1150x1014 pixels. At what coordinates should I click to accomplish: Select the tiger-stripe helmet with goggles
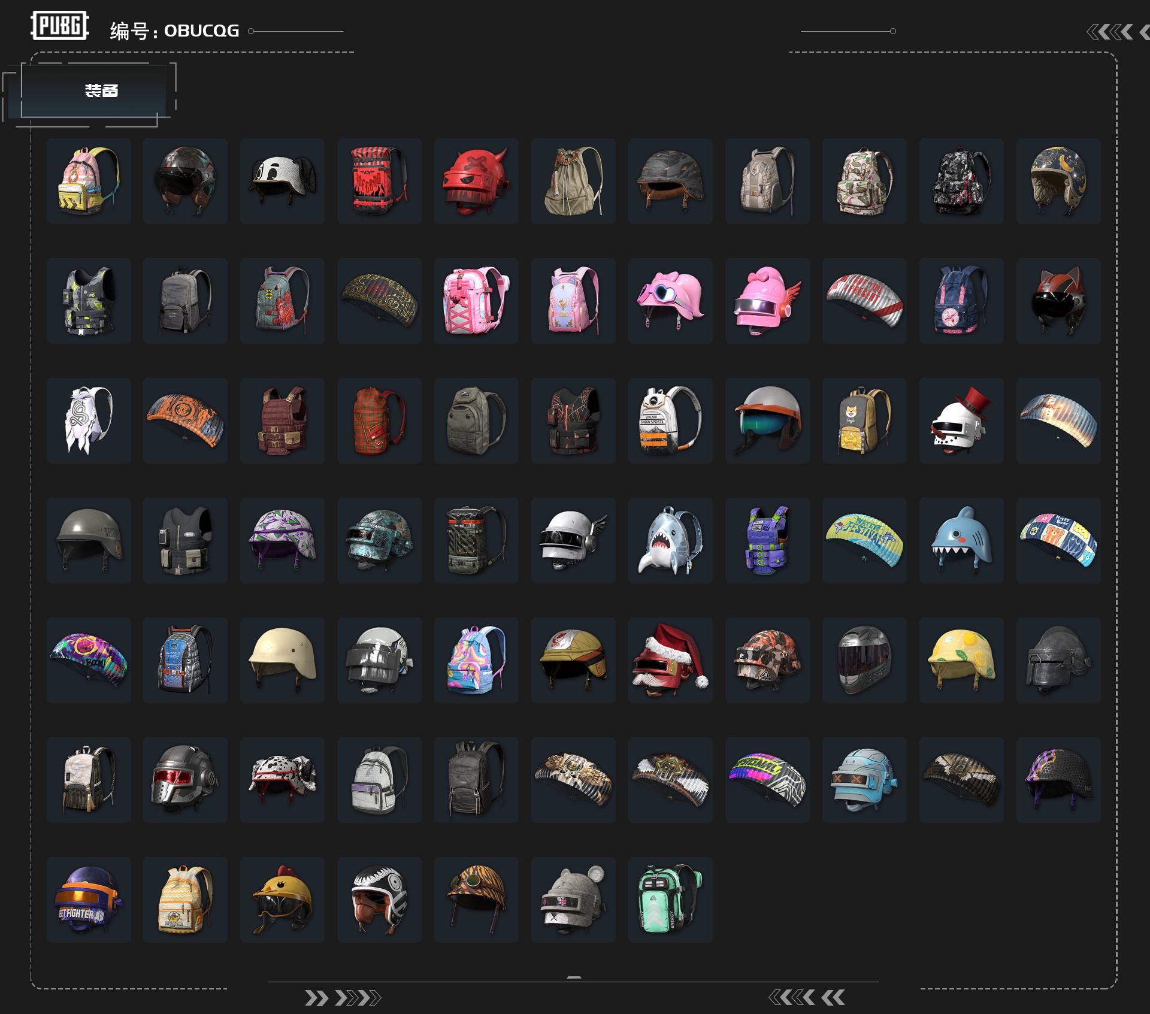click(x=477, y=900)
